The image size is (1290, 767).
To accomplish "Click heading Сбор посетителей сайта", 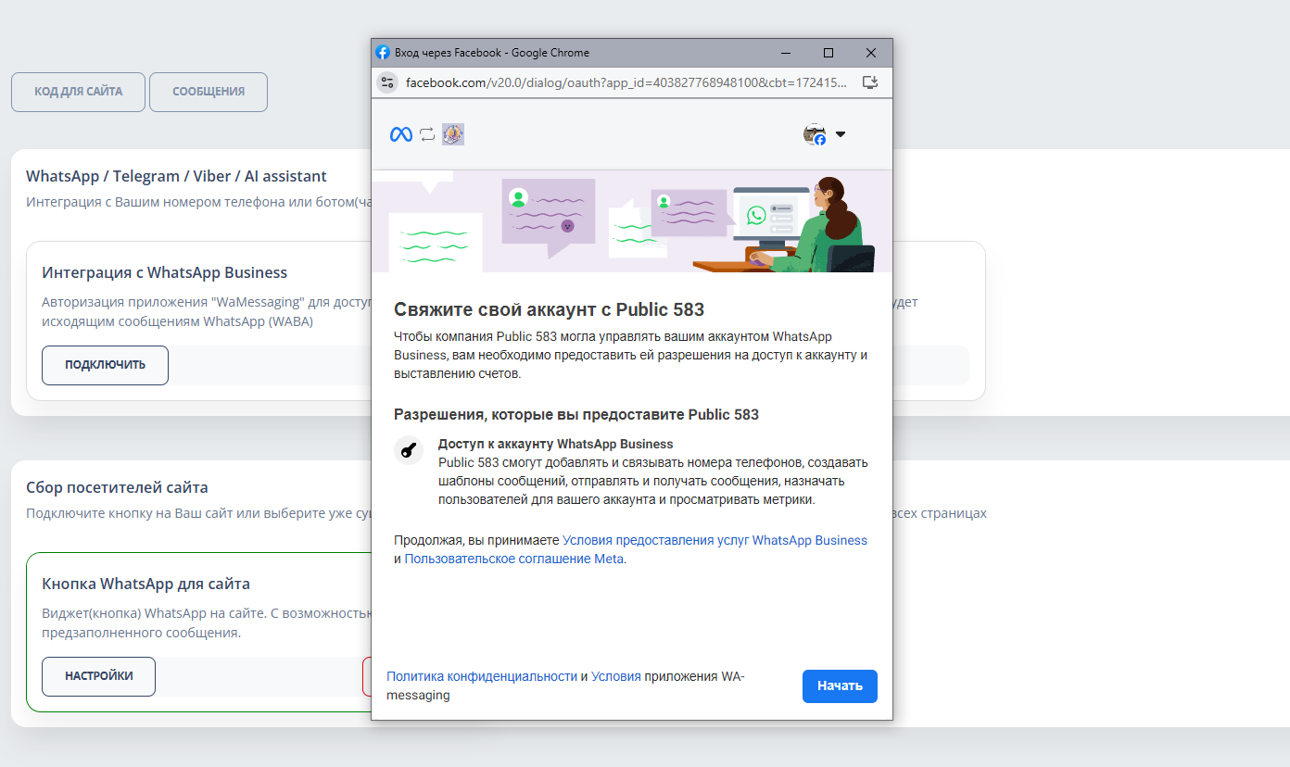I will point(117,487).
